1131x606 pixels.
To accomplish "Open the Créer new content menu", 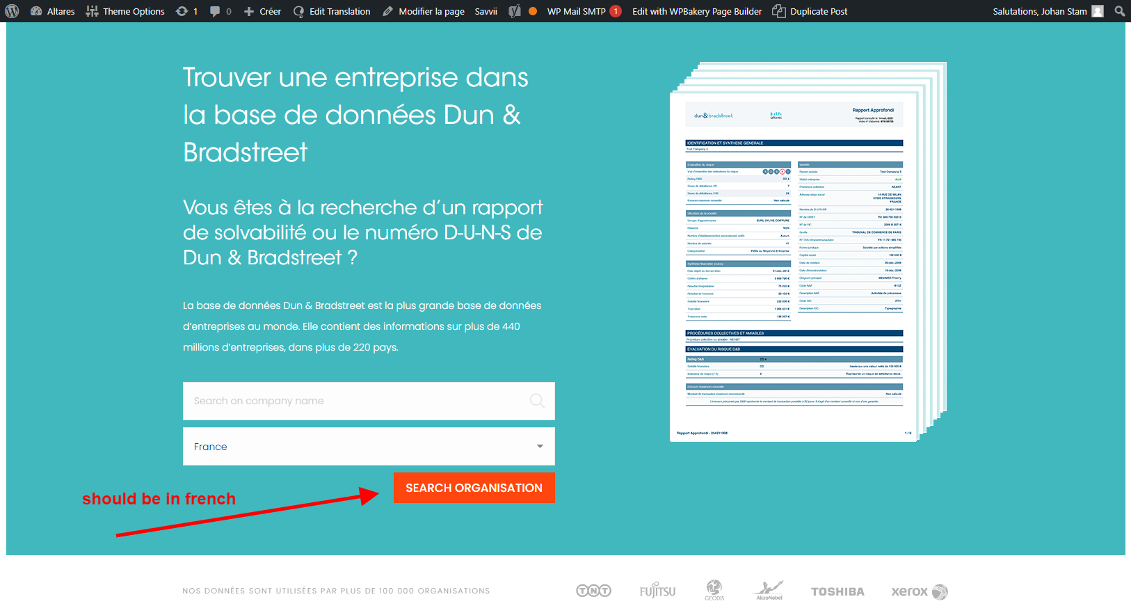I will tap(262, 11).
